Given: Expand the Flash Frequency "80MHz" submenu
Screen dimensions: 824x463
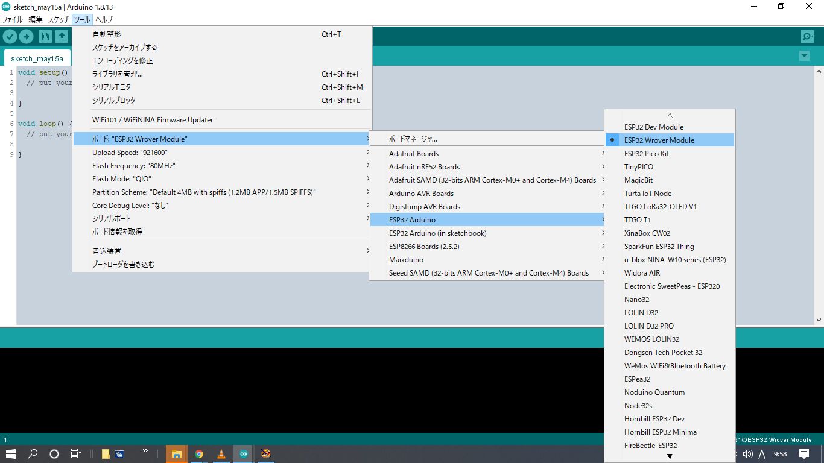Looking at the screenshot, I should click(x=222, y=166).
